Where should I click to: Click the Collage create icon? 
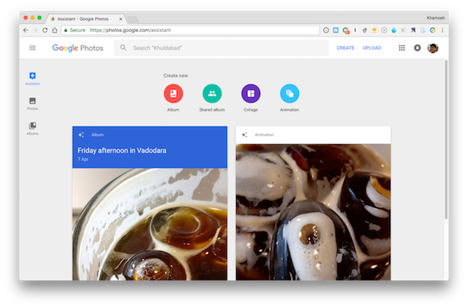pos(251,94)
